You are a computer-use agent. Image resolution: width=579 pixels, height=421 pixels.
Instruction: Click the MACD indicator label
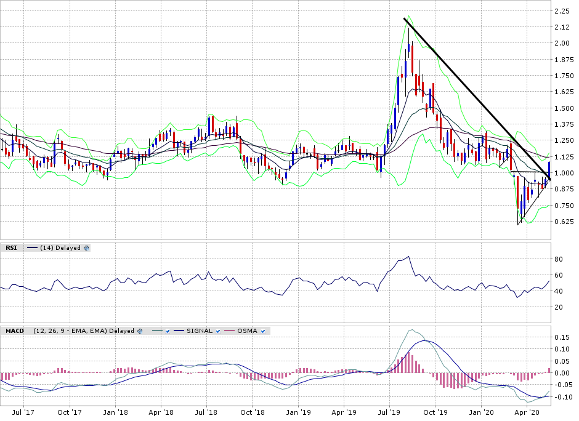pos(15,331)
